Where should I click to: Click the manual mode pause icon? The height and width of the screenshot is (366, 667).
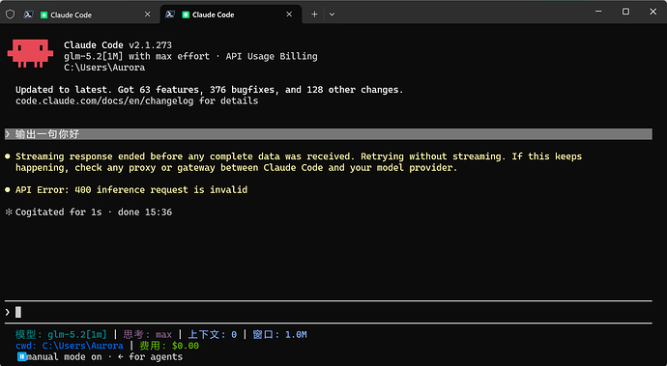tap(21, 356)
